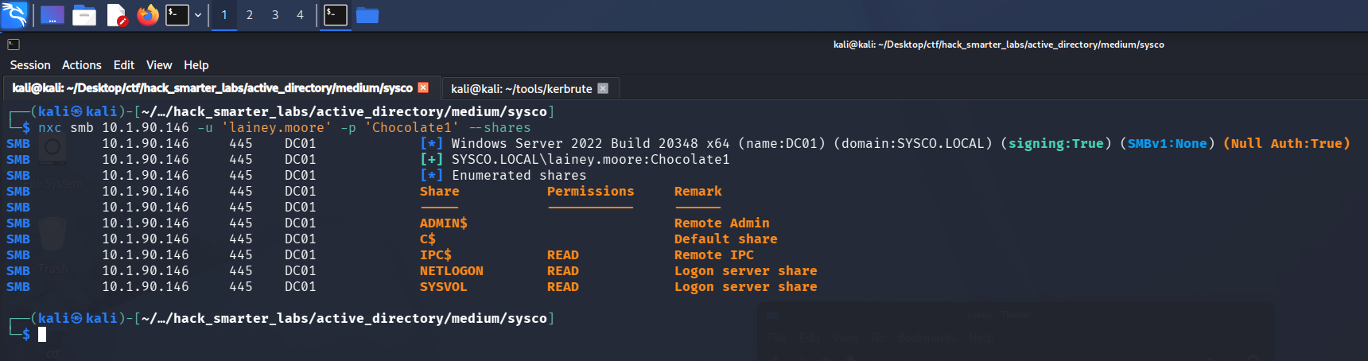Switch to the ~/tools/kerbrute tab
The image size is (1368, 361).
(522, 88)
